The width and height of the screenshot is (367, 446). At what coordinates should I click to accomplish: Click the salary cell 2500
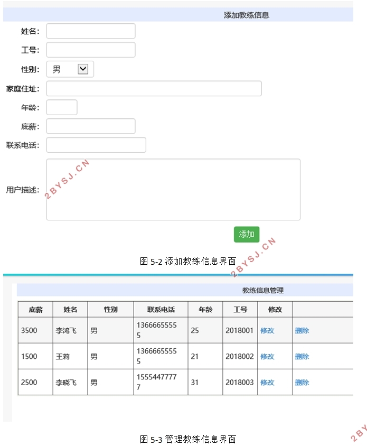(35, 382)
